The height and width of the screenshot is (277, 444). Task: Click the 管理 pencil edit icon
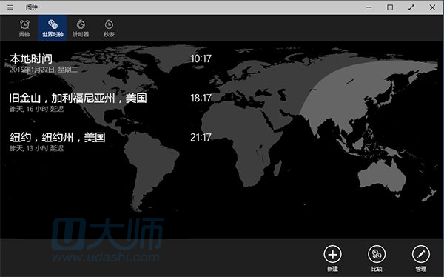tap(421, 254)
